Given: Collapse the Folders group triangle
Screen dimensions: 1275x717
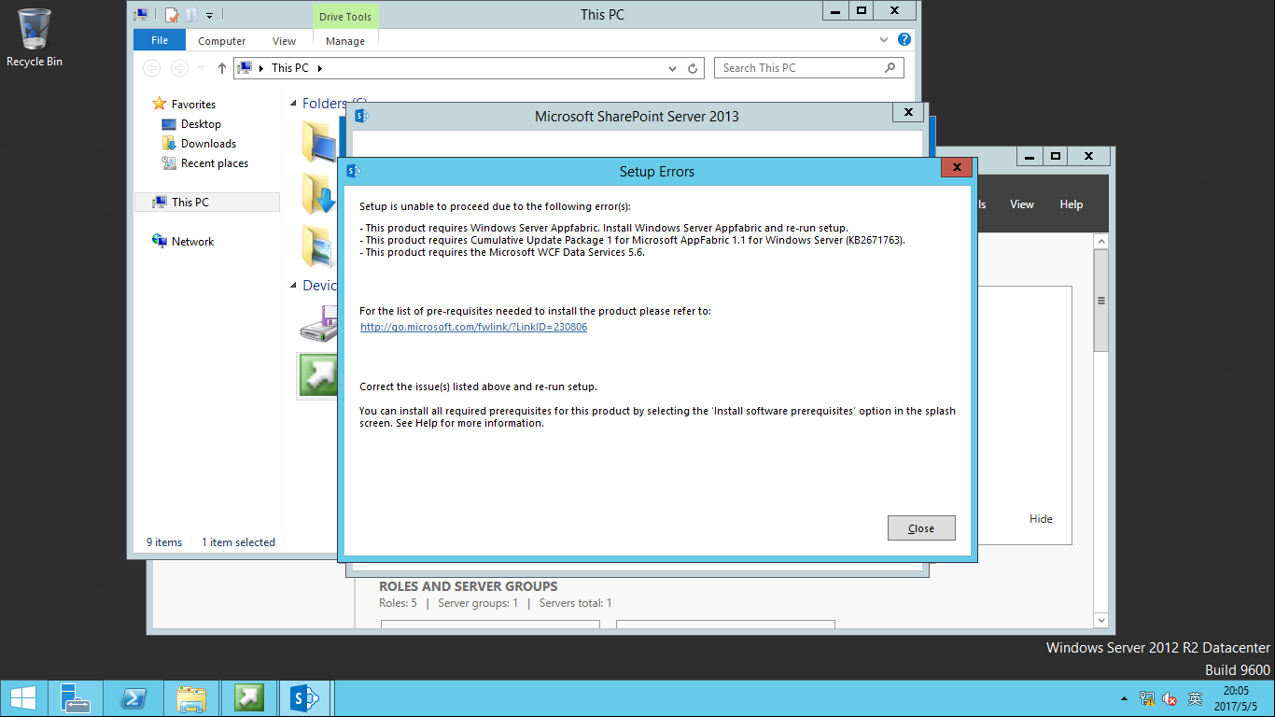Looking at the screenshot, I should click(294, 104).
